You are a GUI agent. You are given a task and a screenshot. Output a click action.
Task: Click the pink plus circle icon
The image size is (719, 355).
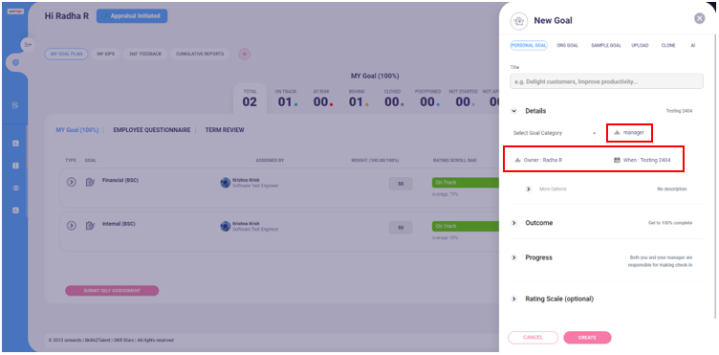pos(245,55)
